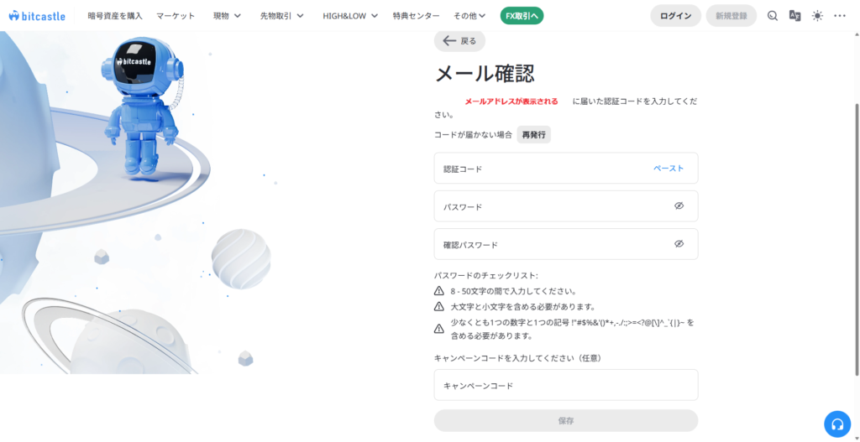Click warning icon beside 少なくとも1つの数字 rule
Screen dimensions: 860x442
(x=438, y=329)
